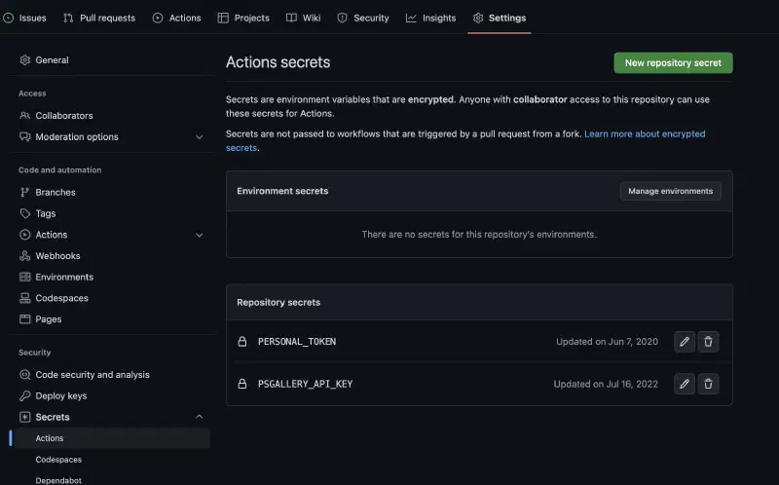Delete PSGALLERY_API_KEY using trash icon
The image size is (779, 485).
pos(708,384)
